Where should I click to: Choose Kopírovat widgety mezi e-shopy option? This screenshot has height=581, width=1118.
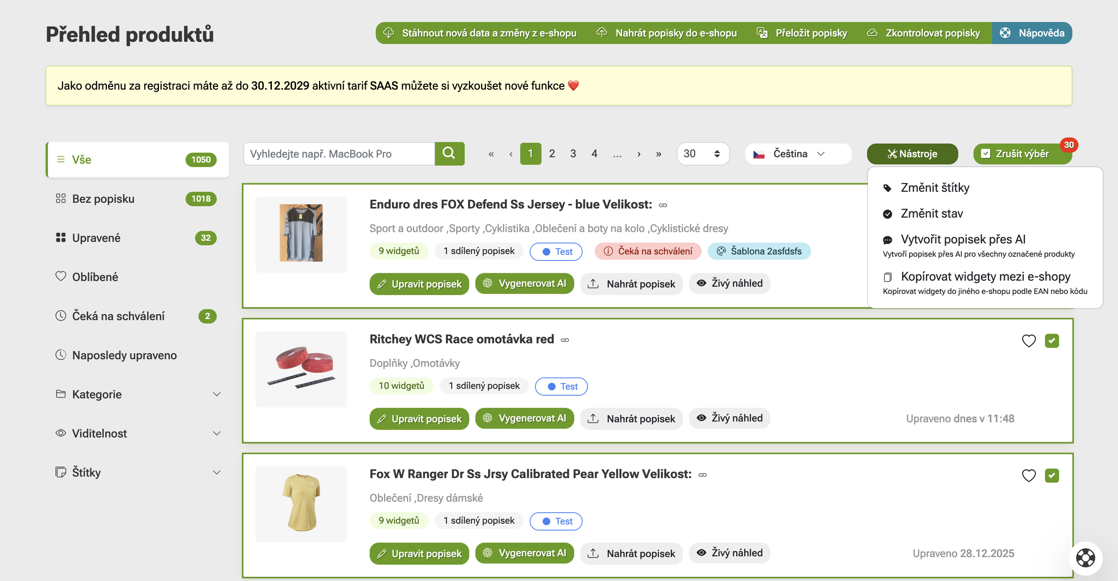tap(985, 276)
